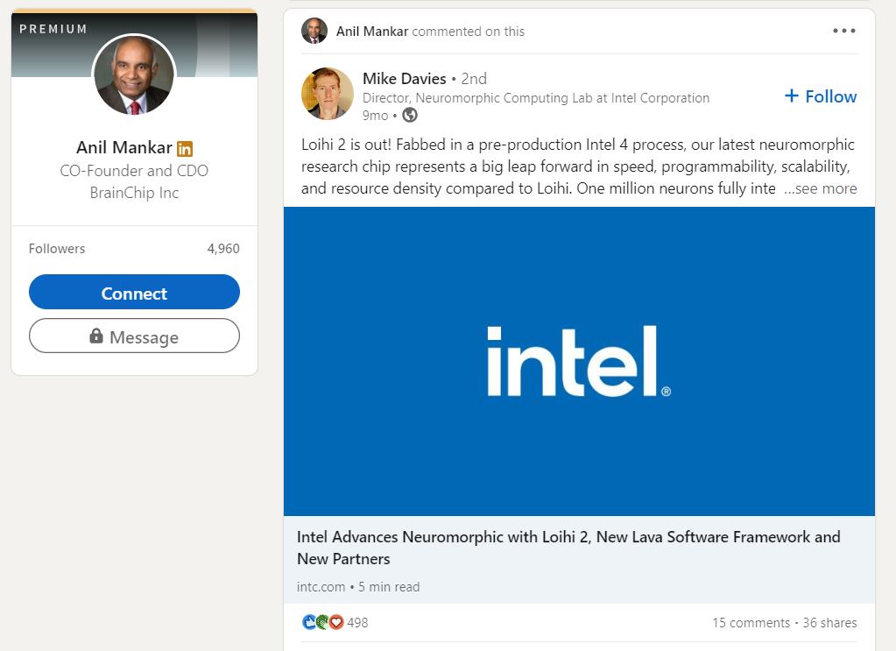Open Mike Davies' profile photo
Viewport: 896px width, 651px height.
(328, 94)
